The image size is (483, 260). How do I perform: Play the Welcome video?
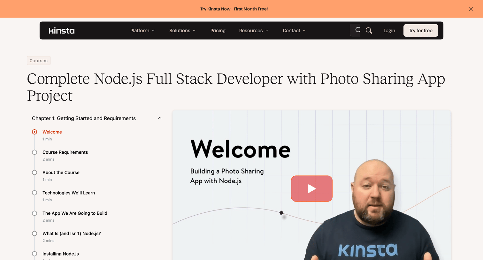pos(311,188)
